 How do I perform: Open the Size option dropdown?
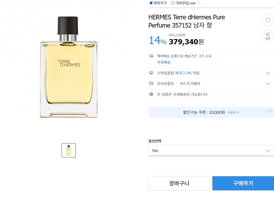(211, 151)
